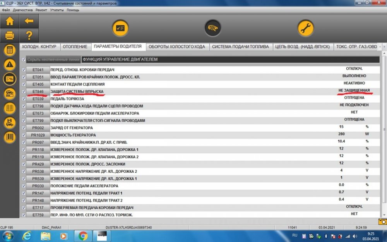Switch to ХОЛОДН. КОНТУР tab

(x=39, y=47)
